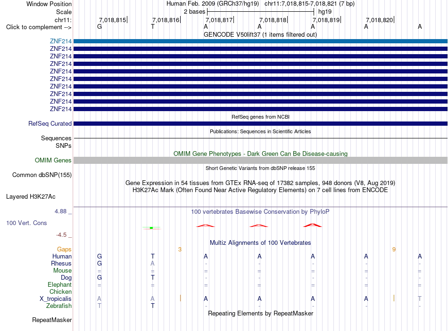Select the Zebrafish species row label
448x331 pixels.
click(59, 306)
